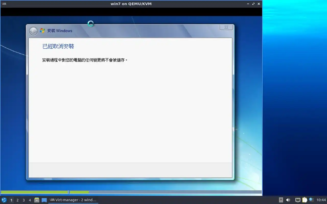The height and width of the screenshot is (204, 327).
Task: Open the Lubuntu application menu
Action: [4, 200]
